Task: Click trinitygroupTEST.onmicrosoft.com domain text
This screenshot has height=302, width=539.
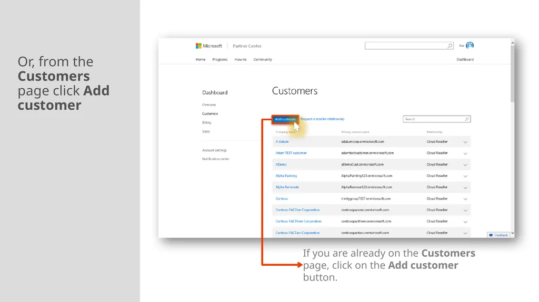Action: (x=366, y=199)
